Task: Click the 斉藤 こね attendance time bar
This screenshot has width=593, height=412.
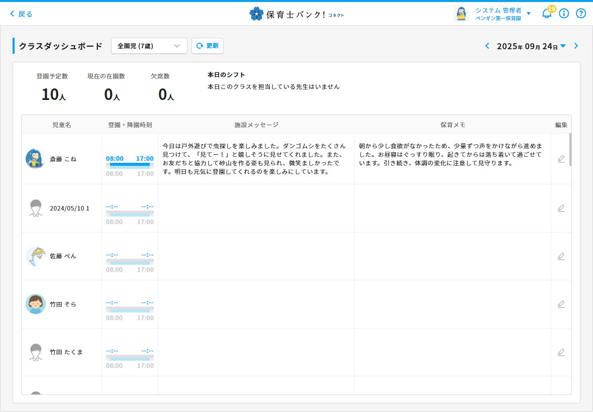Action: 130,164
